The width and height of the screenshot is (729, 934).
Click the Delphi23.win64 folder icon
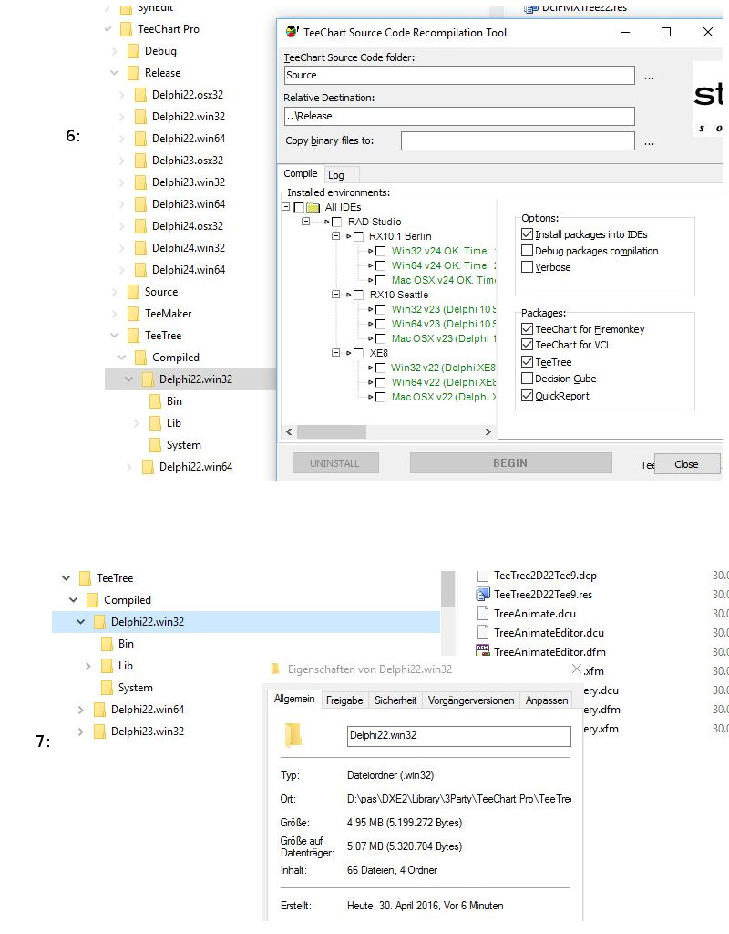[x=140, y=204]
